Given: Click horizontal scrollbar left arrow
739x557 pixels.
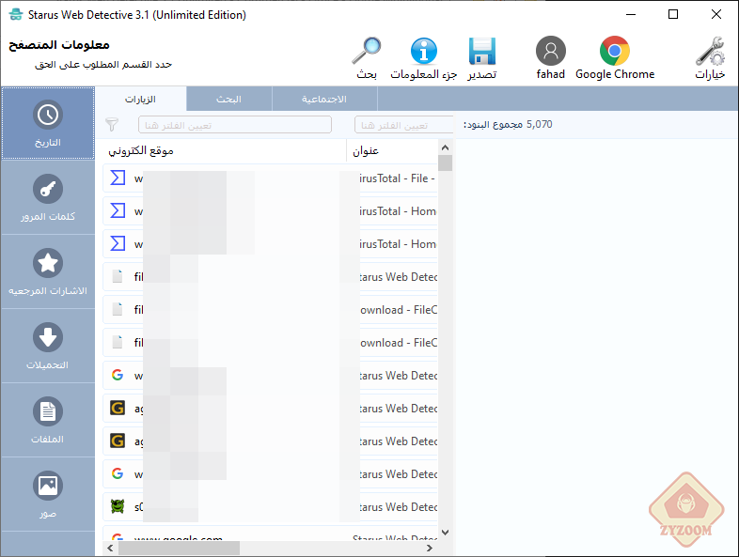Looking at the screenshot, I should pos(110,548).
